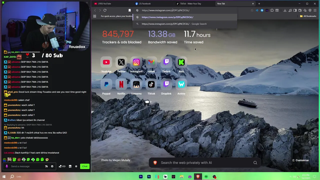This screenshot has height=180, width=320.
Task: Open medovski96's username on the salam chef message
Action: pyautogui.click(x=10, y=100)
